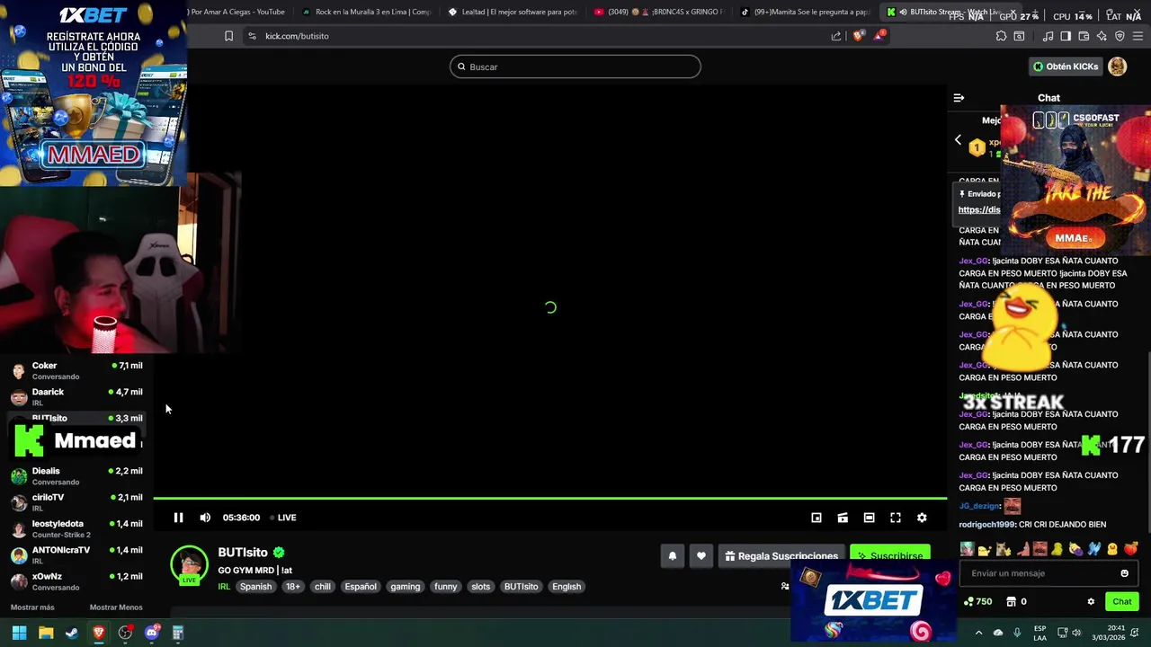Open leostyledota channel in sidebar
Image resolution: width=1151 pixels, height=647 pixels.
(x=76, y=528)
